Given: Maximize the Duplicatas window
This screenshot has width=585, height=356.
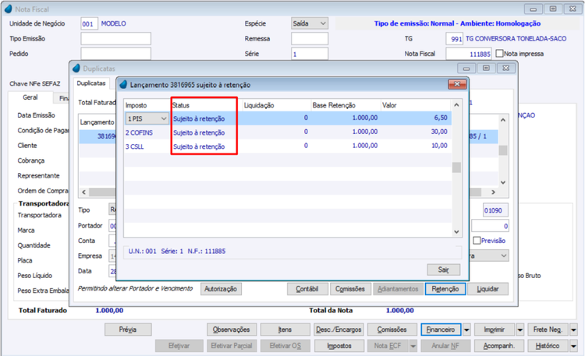Looking at the screenshot, I should 486,69.
